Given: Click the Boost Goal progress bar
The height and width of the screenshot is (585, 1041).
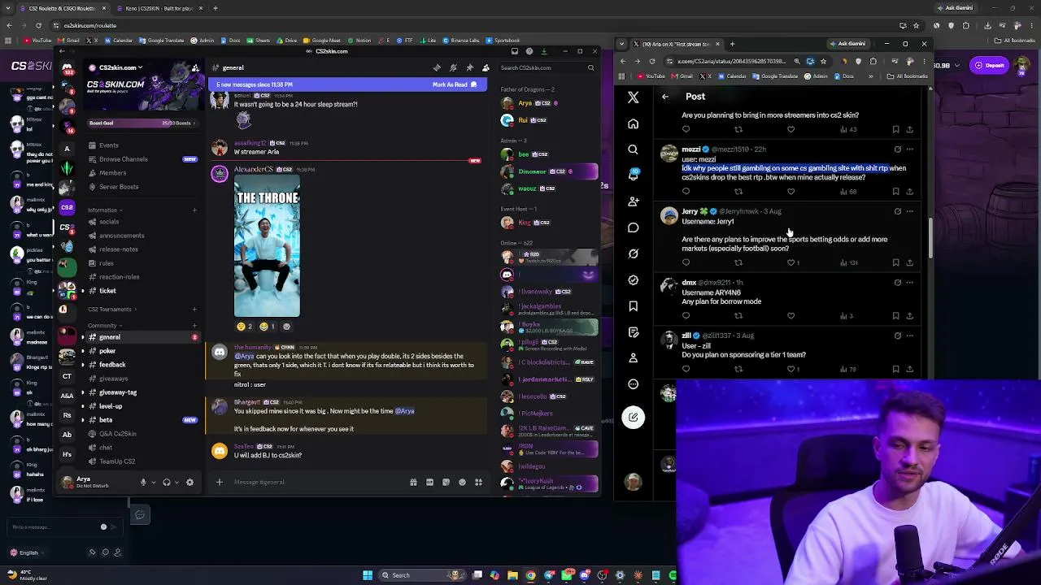Looking at the screenshot, I should 142,123.
